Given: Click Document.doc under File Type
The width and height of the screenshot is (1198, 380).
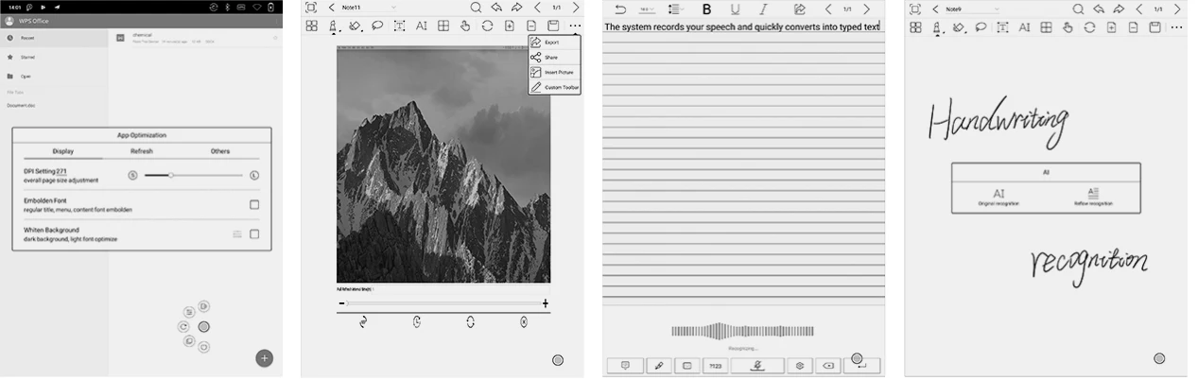Looking at the screenshot, I should click(x=21, y=105).
